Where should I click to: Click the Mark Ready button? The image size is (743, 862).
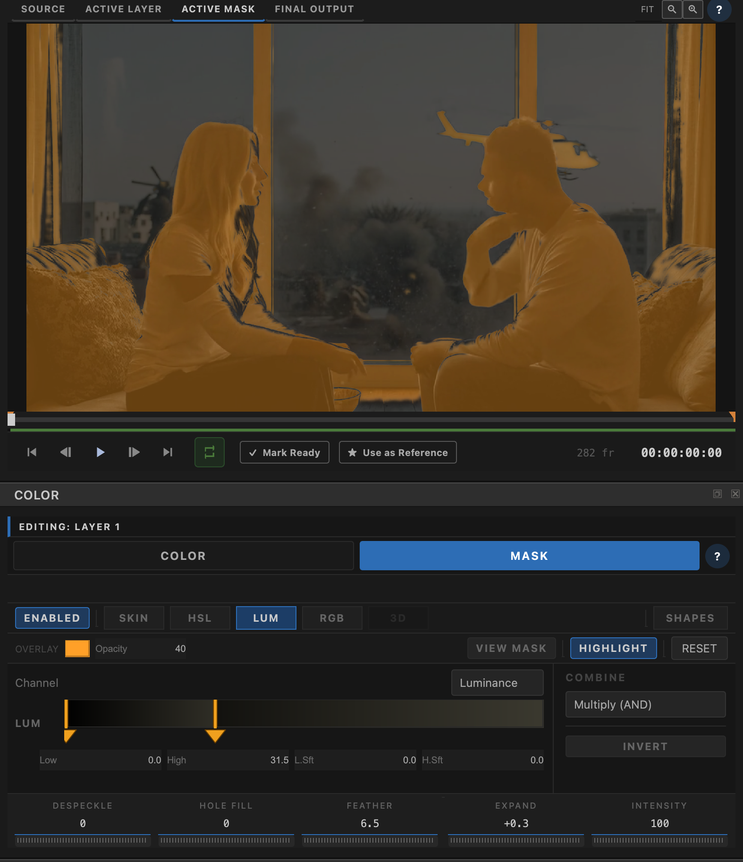[285, 452]
